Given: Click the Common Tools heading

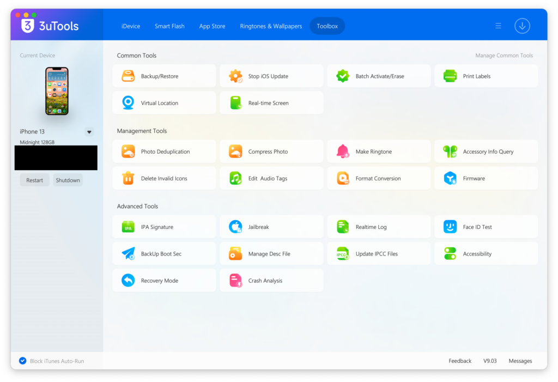Looking at the screenshot, I should [x=137, y=56].
